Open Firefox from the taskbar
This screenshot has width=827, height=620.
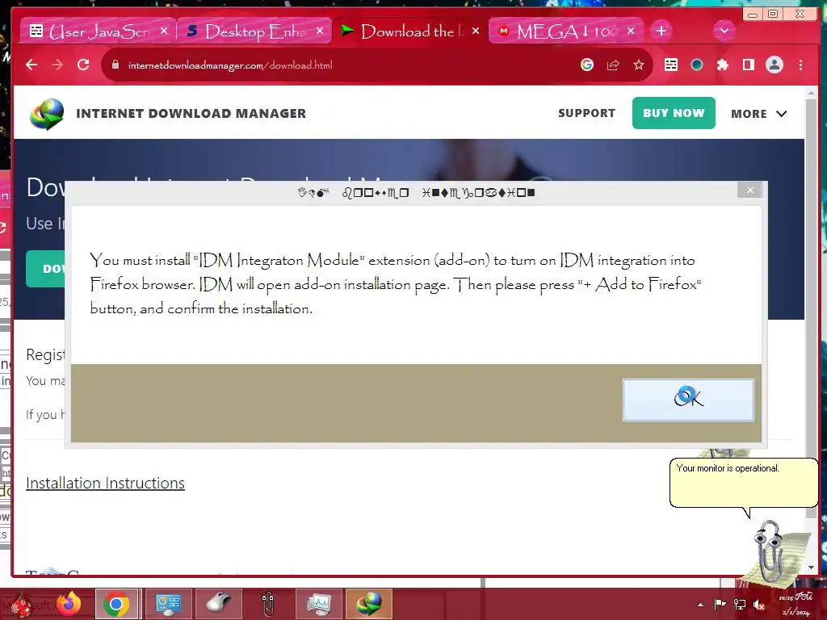click(69, 603)
